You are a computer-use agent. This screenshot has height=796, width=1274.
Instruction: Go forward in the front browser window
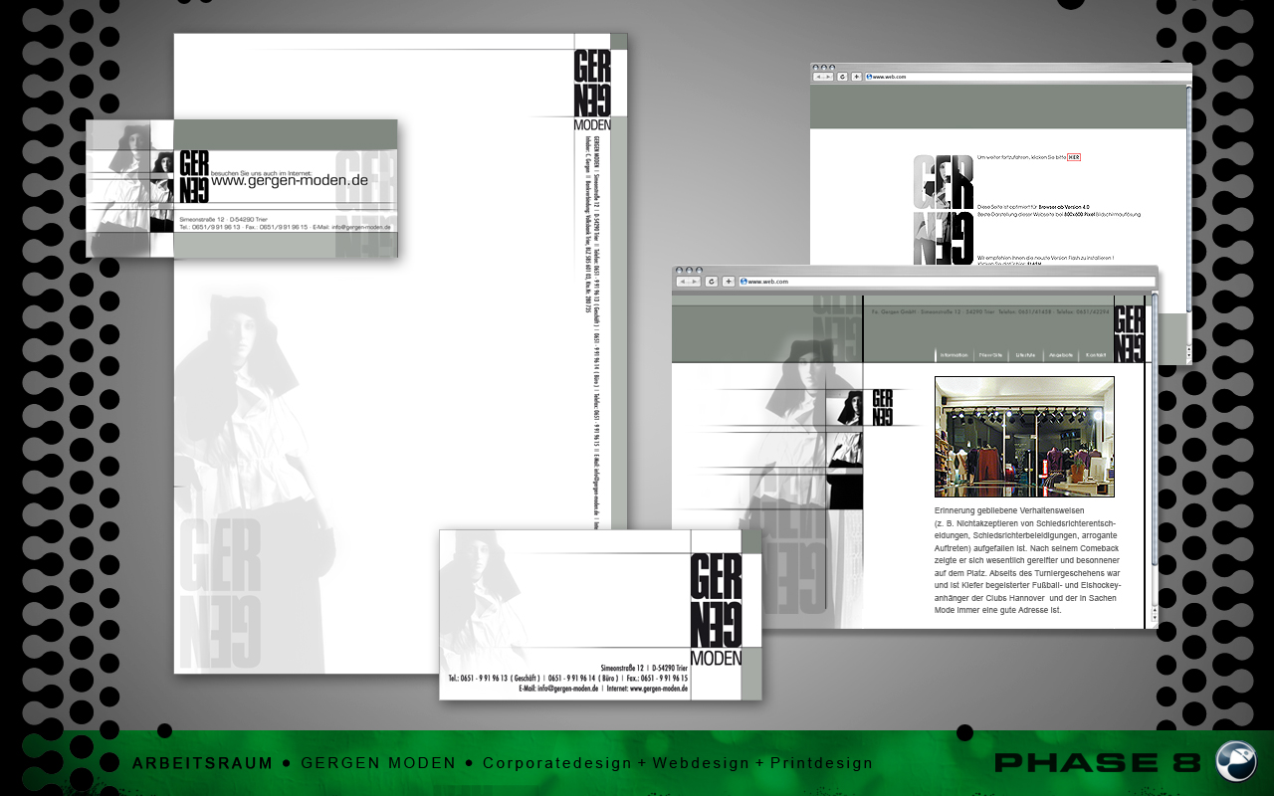(695, 282)
